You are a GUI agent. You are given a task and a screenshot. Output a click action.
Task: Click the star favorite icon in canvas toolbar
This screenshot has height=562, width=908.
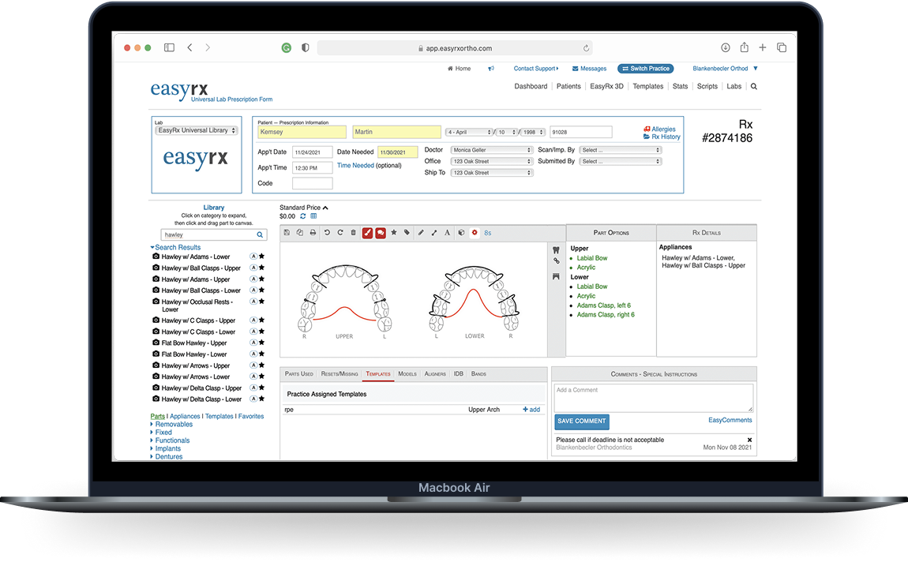[x=394, y=233]
